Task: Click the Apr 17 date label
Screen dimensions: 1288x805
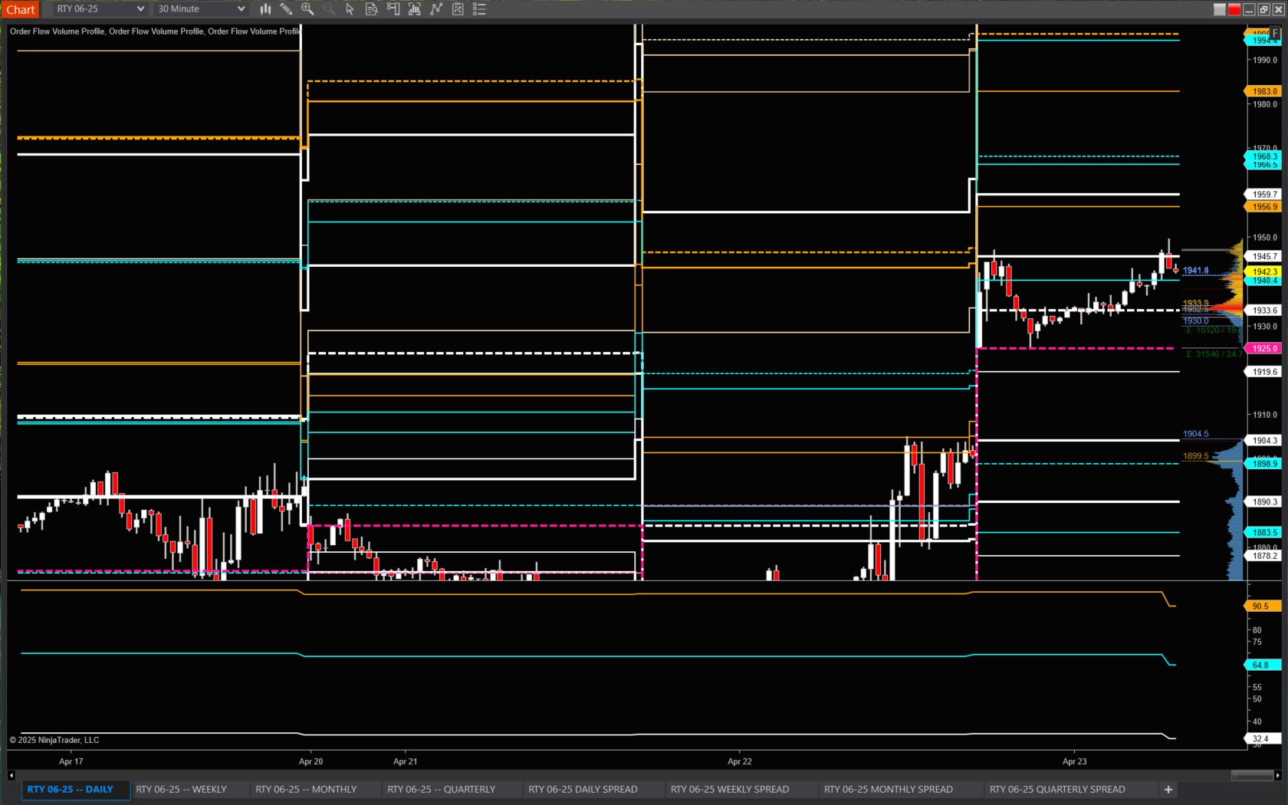Action: 71,761
